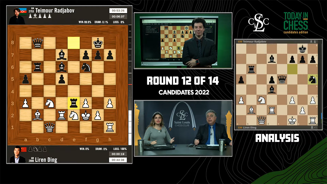Click the Azerbaijan flag beside Radjabov
The height and width of the screenshot is (184, 327).
click(24, 12)
